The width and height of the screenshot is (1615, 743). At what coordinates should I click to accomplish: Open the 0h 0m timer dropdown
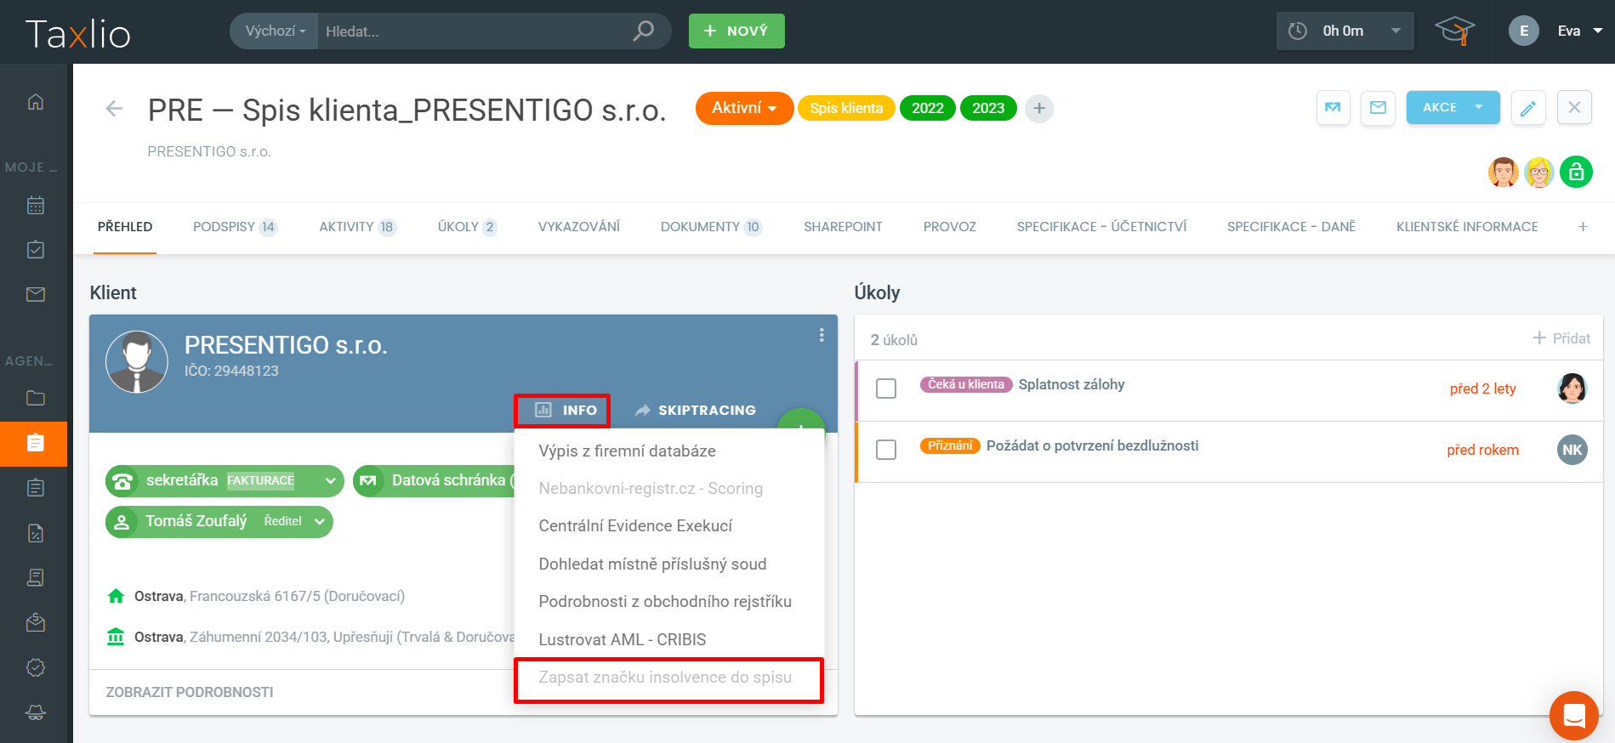point(1345,31)
